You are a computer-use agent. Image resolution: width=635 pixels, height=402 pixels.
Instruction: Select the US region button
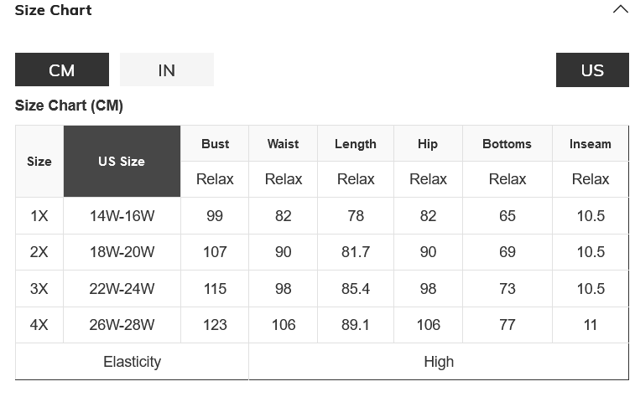[592, 70]
